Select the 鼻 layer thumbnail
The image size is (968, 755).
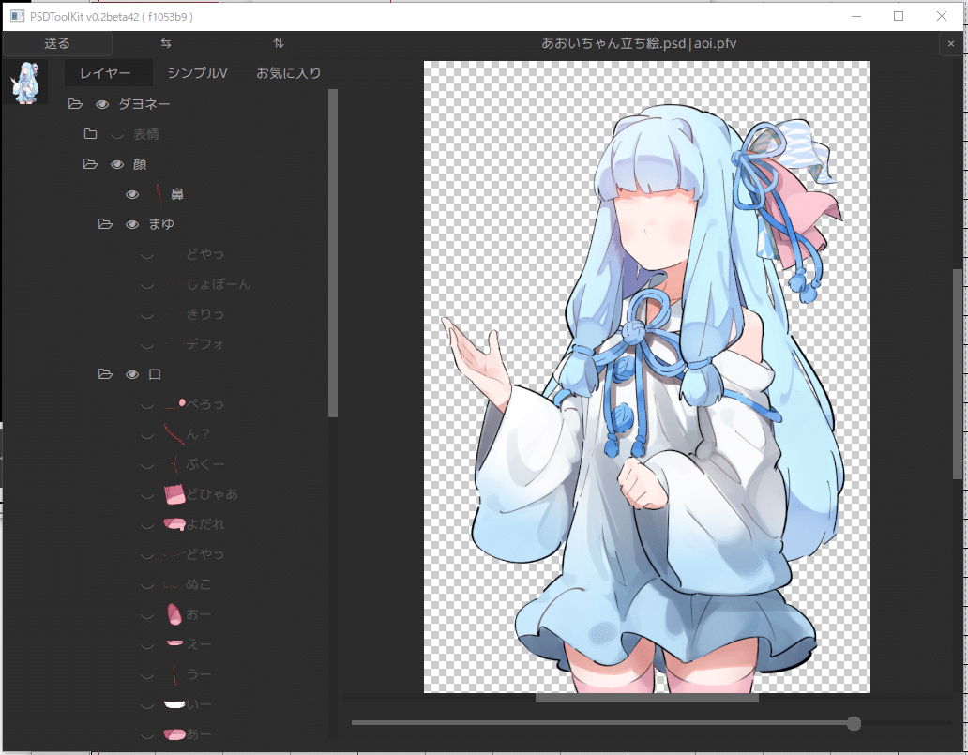coord(159,194)
